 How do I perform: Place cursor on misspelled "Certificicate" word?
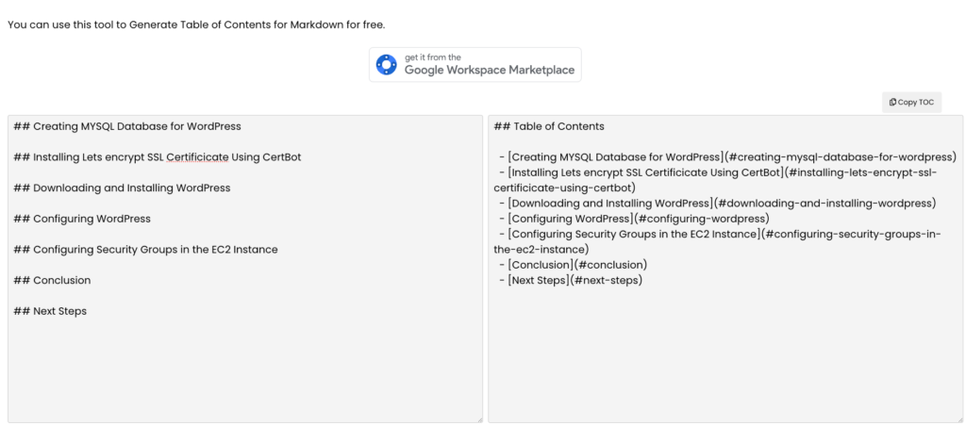point(202,157)
